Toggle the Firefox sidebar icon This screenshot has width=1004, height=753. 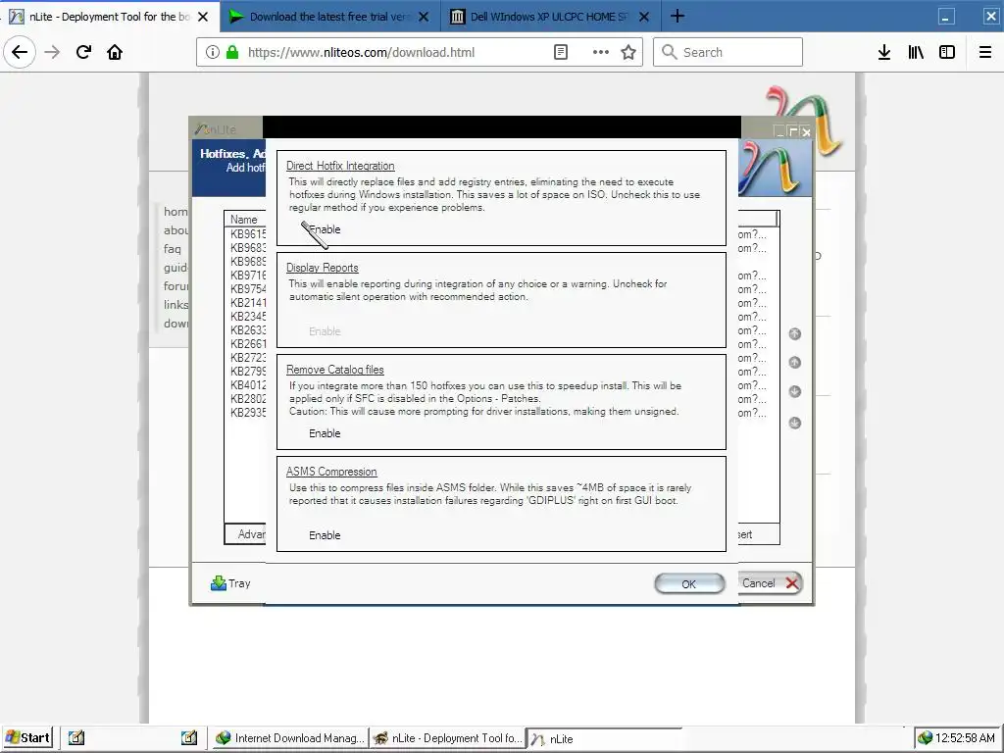(947, 52)
